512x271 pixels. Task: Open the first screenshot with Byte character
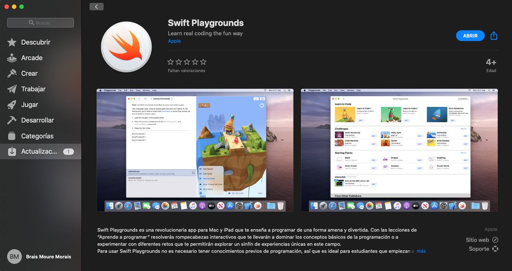pyautogui.click(x=195, y=150)
